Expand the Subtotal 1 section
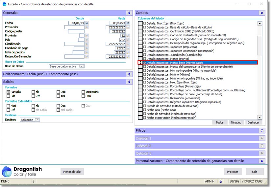This screenshot has height=188, width=271. coord(262,138)
